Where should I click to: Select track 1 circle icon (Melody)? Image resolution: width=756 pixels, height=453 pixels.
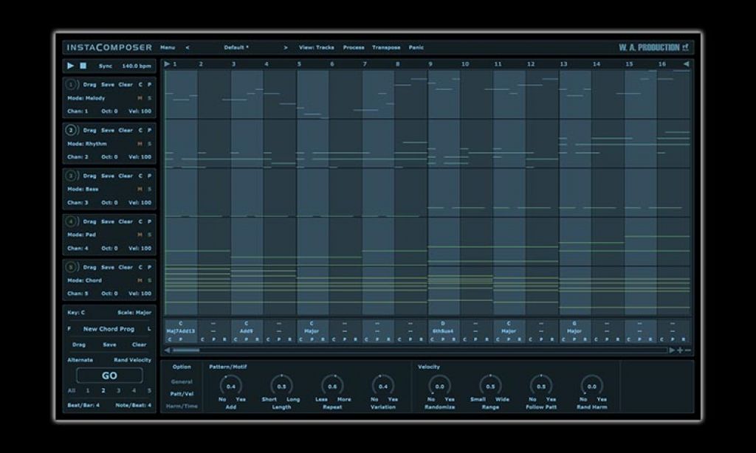(71, 85)
